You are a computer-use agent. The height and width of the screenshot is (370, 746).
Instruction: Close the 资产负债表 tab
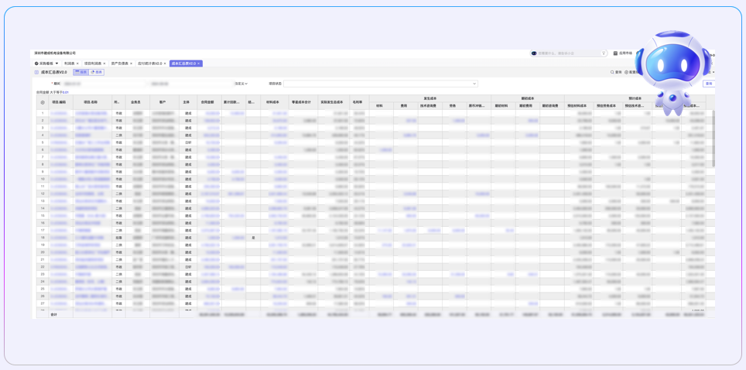(x=132, y=63)
